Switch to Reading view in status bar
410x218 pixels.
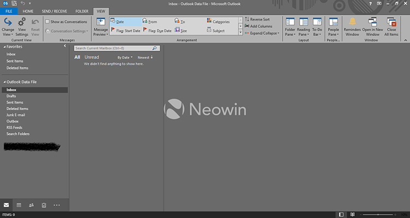click(353, 215)
